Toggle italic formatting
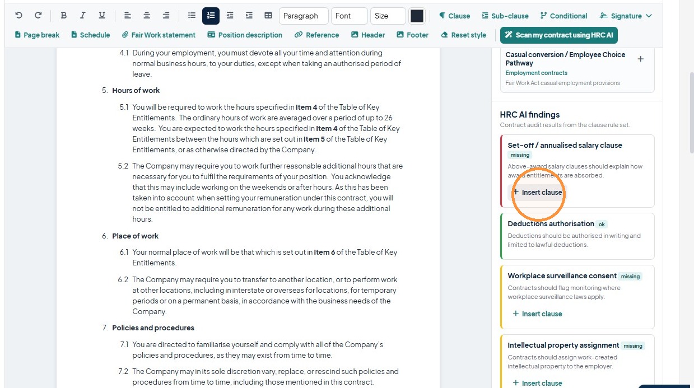Viewport: 694px width, 388px height. click(83, 16)
